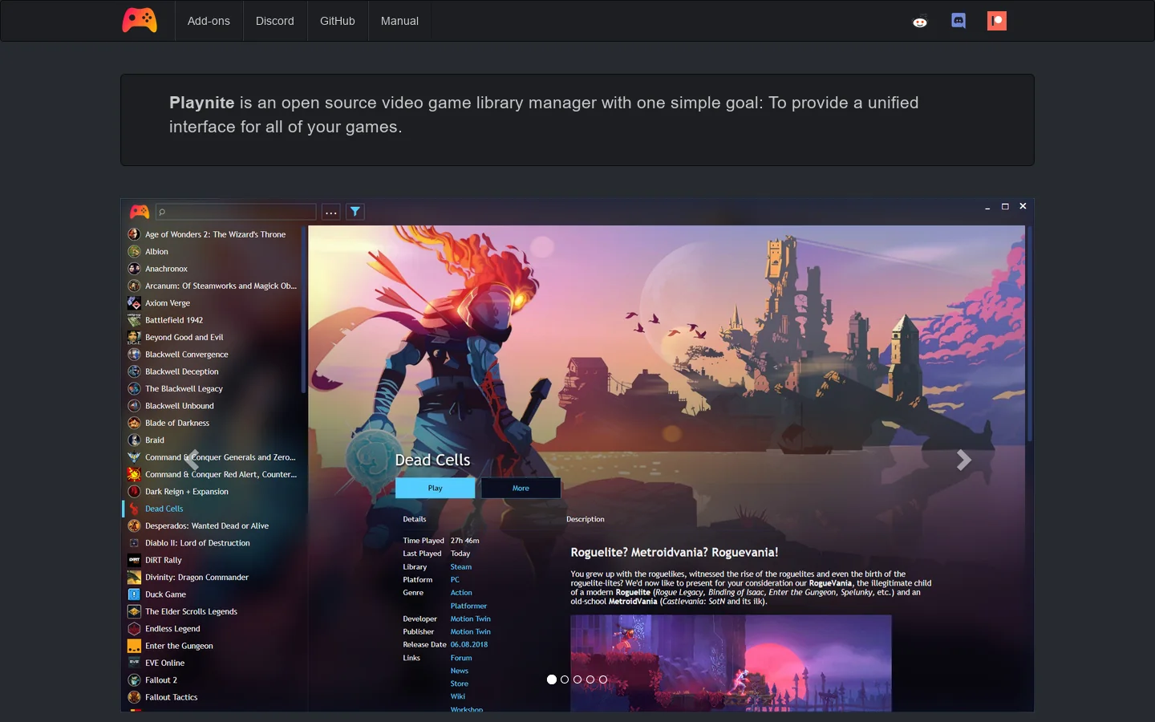Open the three-dots menu button
1155x722 pixels.
tap(331, 212)
